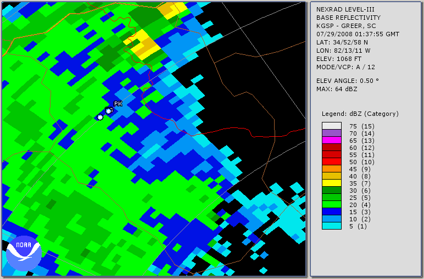Click the 10 dBZ light blue swatch
The width and height of the screenshot is (424, 279).
click(332, 219)
